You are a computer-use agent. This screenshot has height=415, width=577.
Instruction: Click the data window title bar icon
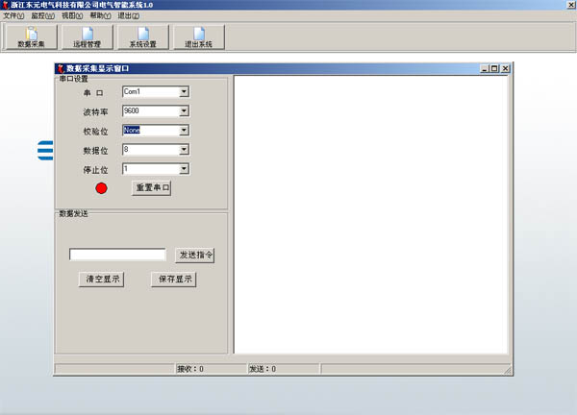(x=60, y=68)
